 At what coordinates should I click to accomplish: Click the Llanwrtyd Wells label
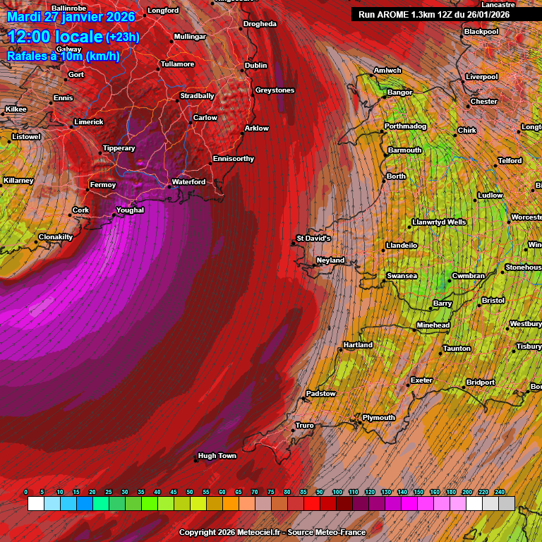[x=439, y=222]
